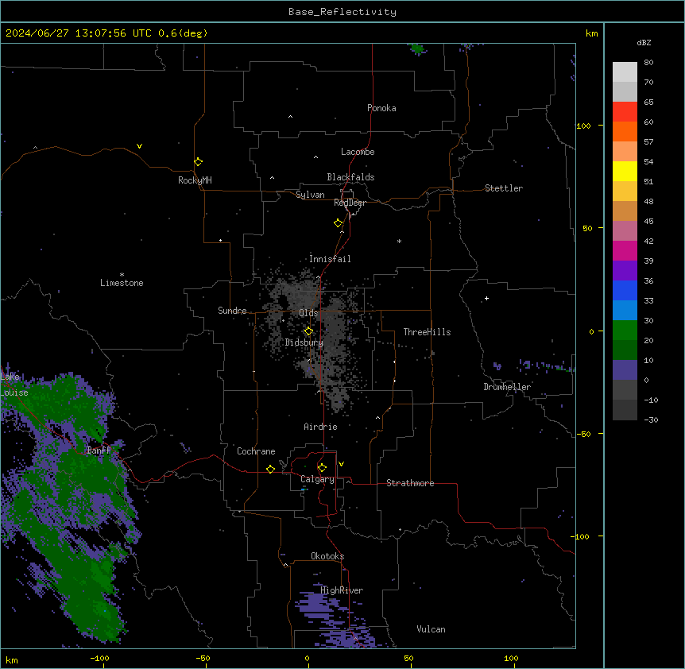Click the blue 33-36 dBZ legend band
Image resolution: width=685 pixels, height=669 pixels.
coord(625,290)
